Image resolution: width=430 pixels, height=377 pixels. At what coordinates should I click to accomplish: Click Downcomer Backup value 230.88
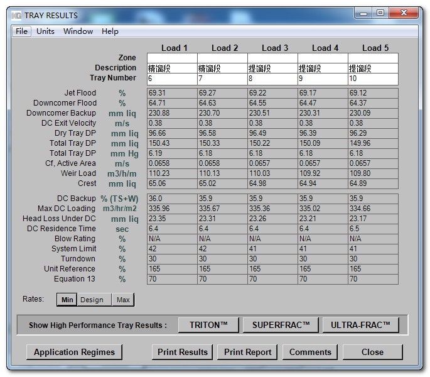point(172,113)
